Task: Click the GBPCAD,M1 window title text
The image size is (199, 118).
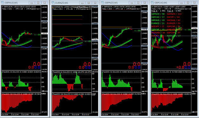Action: tap(161, 3)
